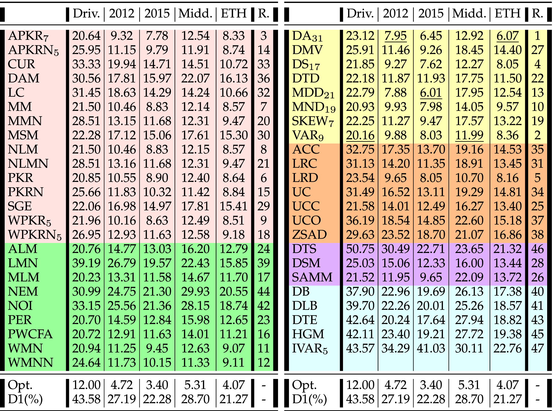Select the R. header in right table
This screenshot has width=553, height=411.
click(x=537, y=13)
